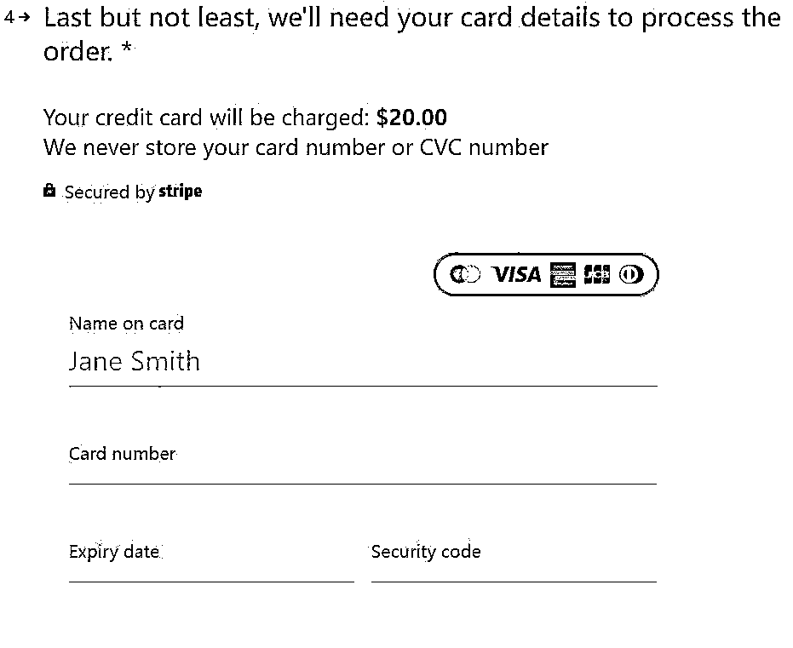
Task: Click the Expiry date label
Action: (114, 552)
